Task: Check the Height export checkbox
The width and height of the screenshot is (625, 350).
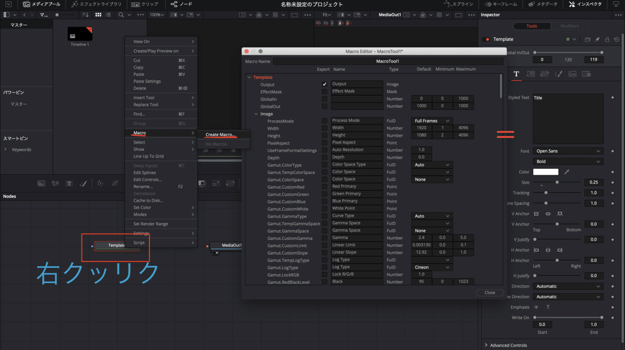Action: (325, 136)
